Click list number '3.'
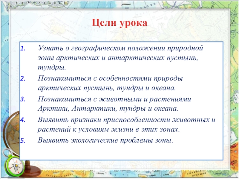The height and width of the screenshot is (179, 239). (x=23, y=99)
